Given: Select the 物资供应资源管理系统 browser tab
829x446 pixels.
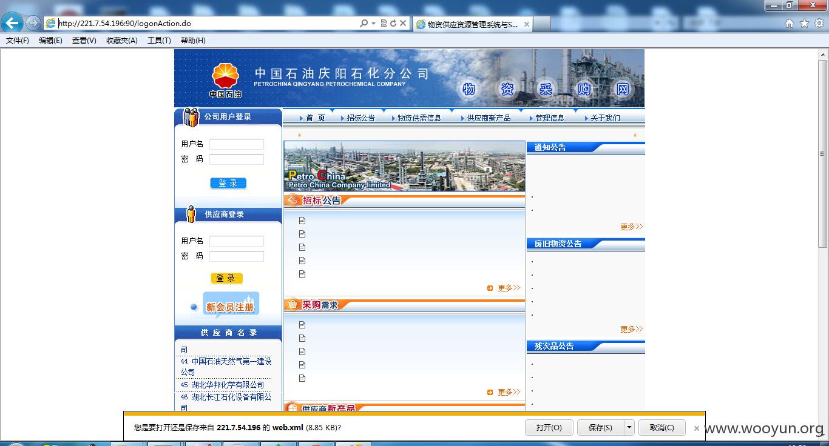Looking at the screenshot, I should pyautogui.click(x=472, y=24).
